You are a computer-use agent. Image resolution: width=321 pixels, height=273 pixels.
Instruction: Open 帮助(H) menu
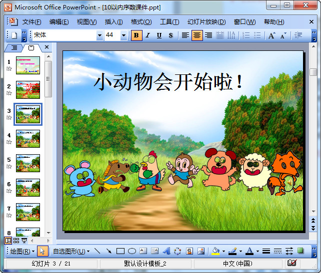274,22
